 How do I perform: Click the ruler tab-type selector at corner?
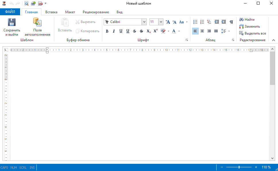pyautogui.click(x=6, y=50)
